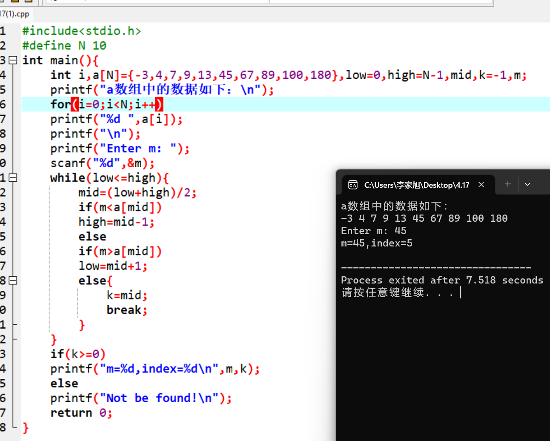550x441 pixels.
Task: Open a new terminal tab with plus
Action: [x=508, y=184]
